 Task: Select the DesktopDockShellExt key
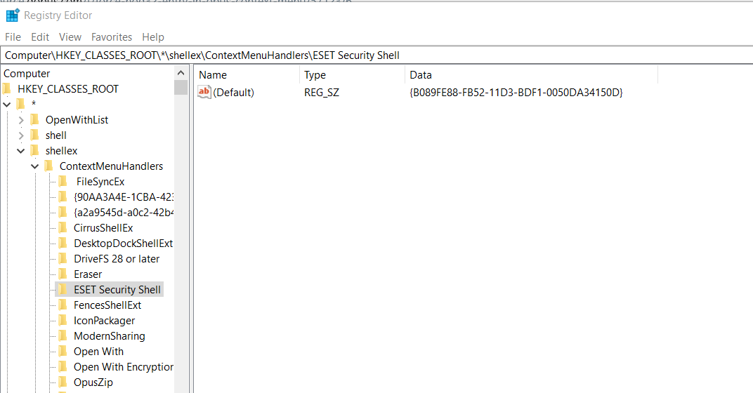tap(123, 244)
